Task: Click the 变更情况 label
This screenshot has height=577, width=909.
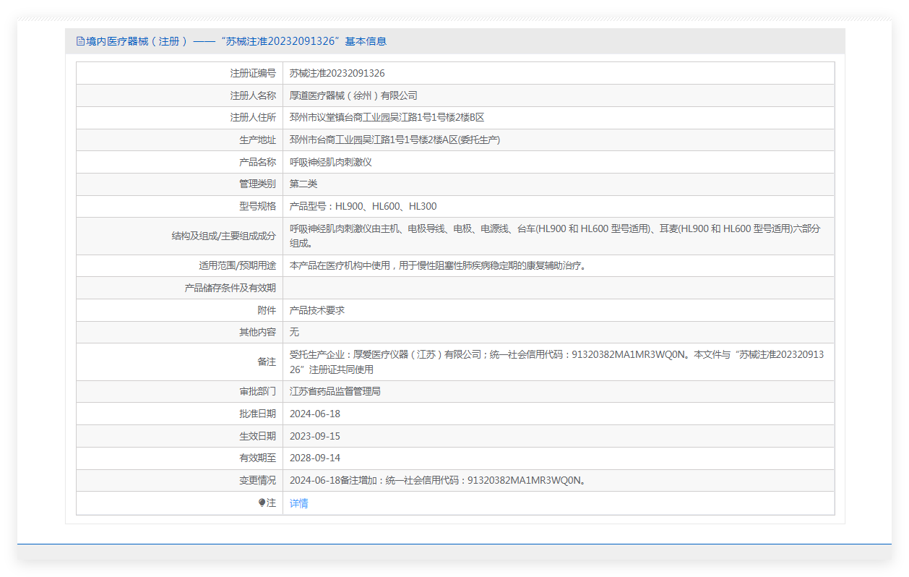Action: click(x=258, y=481)
